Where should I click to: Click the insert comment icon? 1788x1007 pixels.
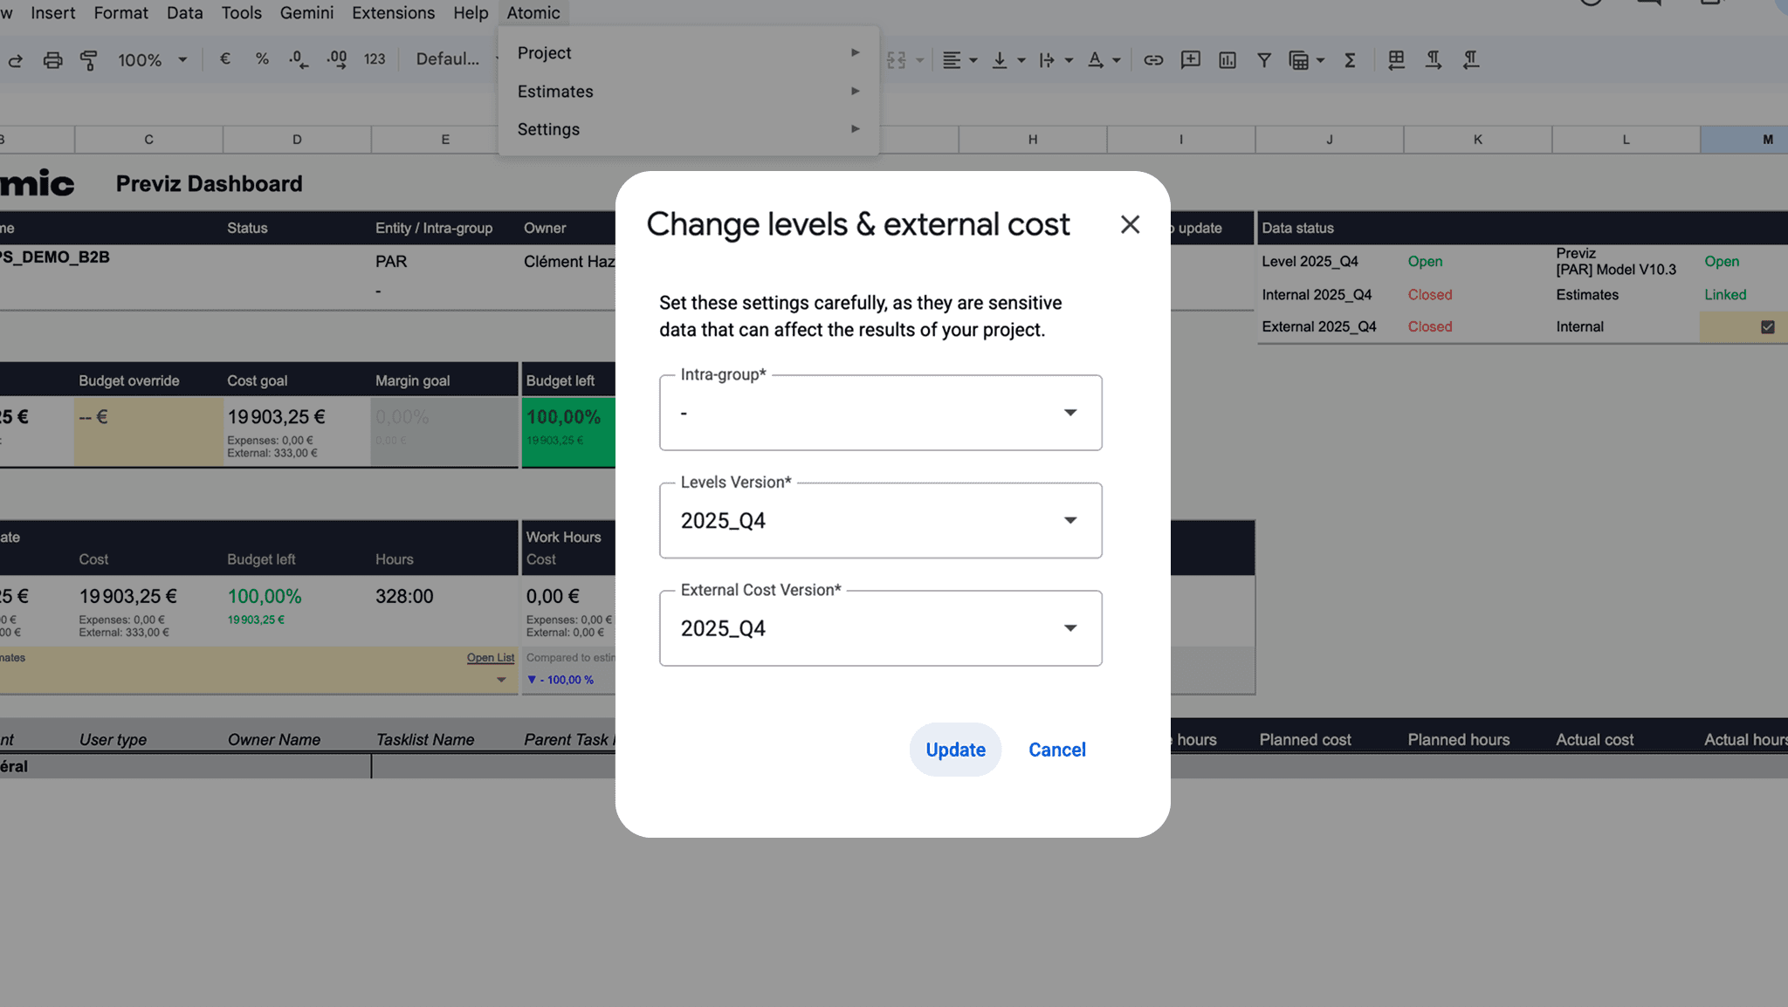click(1190, 60)
